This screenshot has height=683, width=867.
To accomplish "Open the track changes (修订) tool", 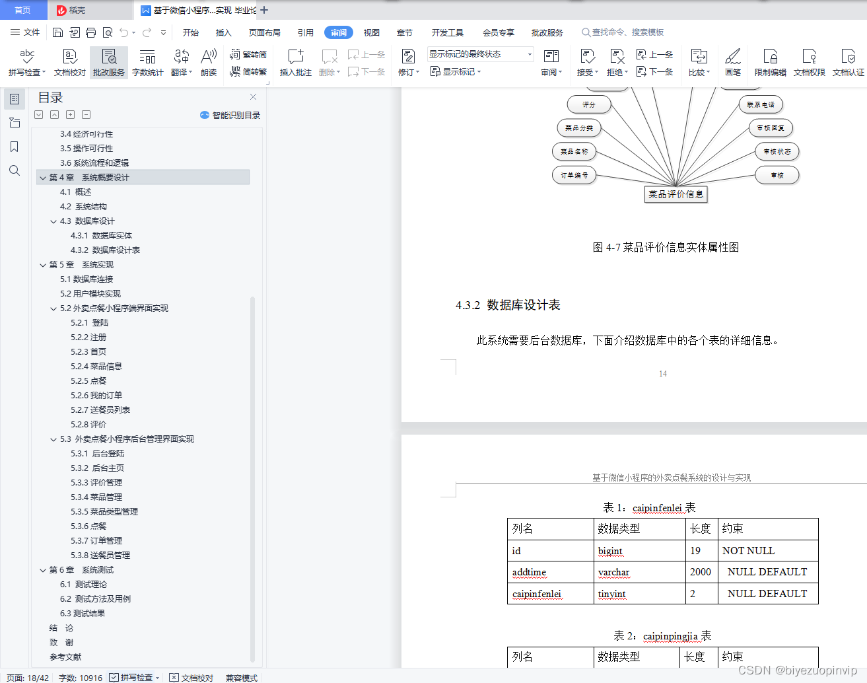I will (x=408, y=63).
